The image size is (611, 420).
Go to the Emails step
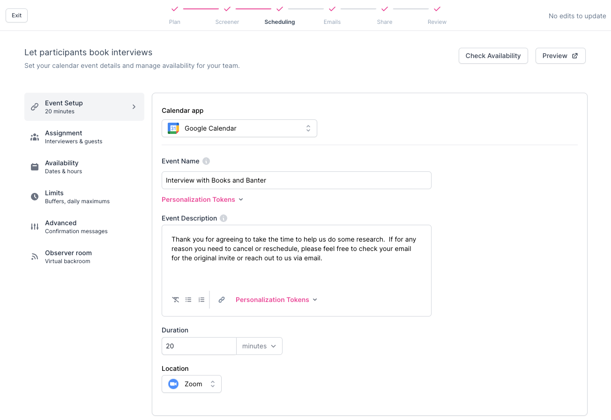point(332,15)
